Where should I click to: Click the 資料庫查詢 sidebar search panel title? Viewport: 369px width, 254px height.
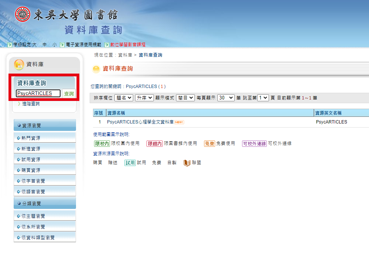click(x=32, y=83)
